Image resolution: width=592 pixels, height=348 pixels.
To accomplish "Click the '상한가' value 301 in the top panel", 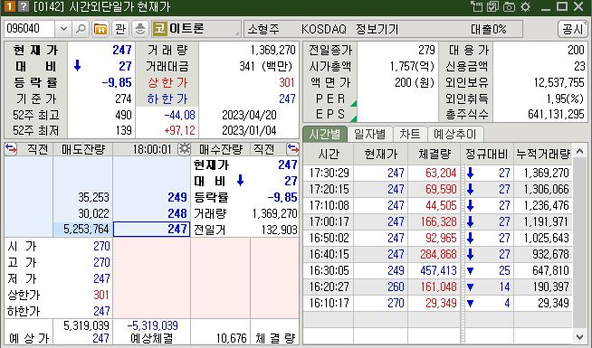I will point(287,82).
